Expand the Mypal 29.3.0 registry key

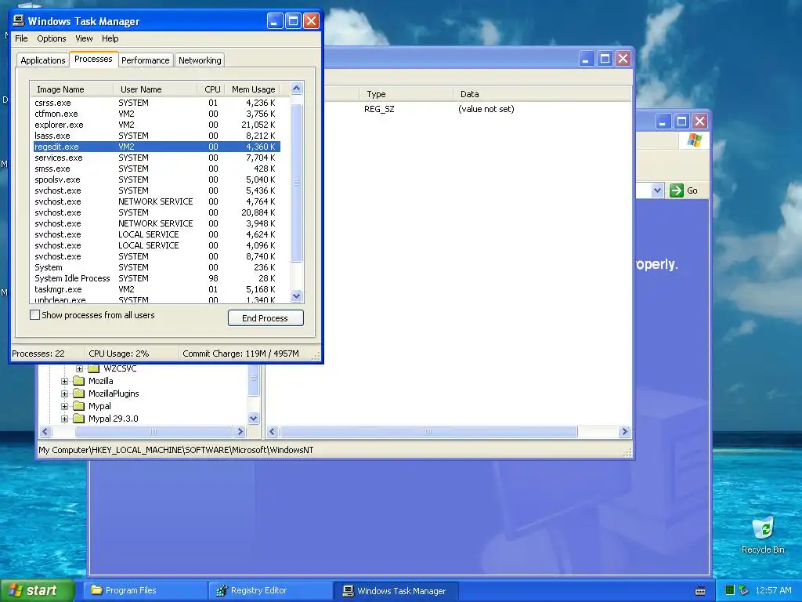pos(64,419)
